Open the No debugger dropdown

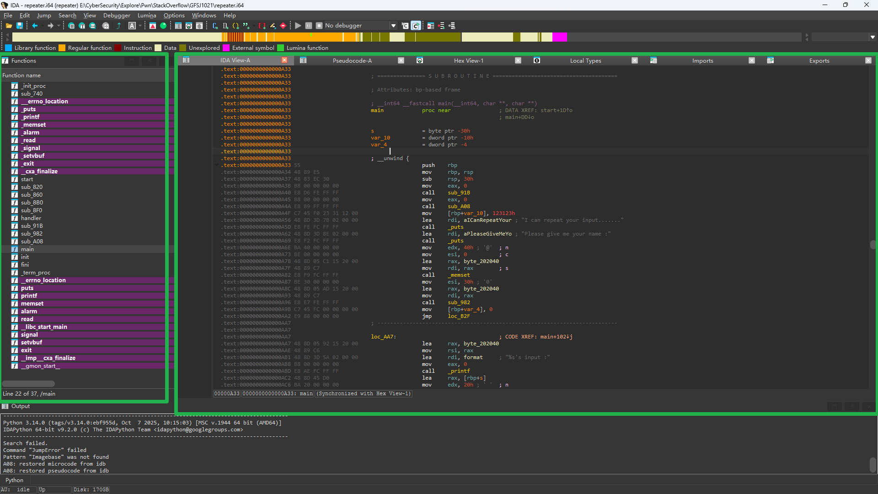(x=393, y=26)
